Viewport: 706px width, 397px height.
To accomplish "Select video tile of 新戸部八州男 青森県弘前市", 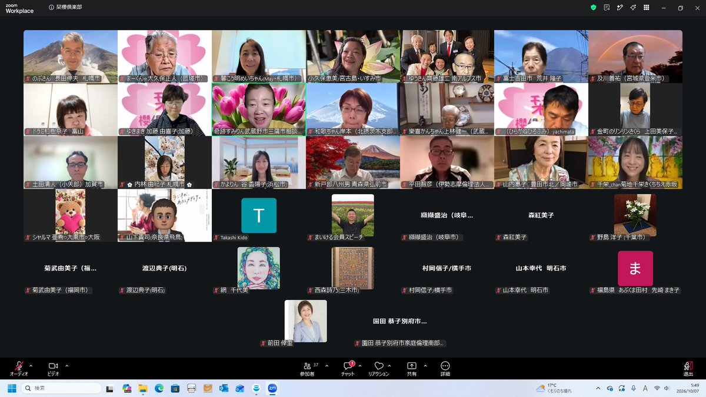I will click(x=353, y=162).
